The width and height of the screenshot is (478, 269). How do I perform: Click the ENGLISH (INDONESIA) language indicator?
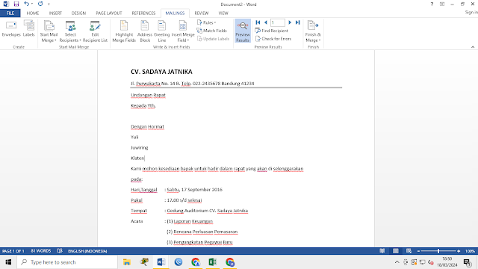[x=87, y=251]
